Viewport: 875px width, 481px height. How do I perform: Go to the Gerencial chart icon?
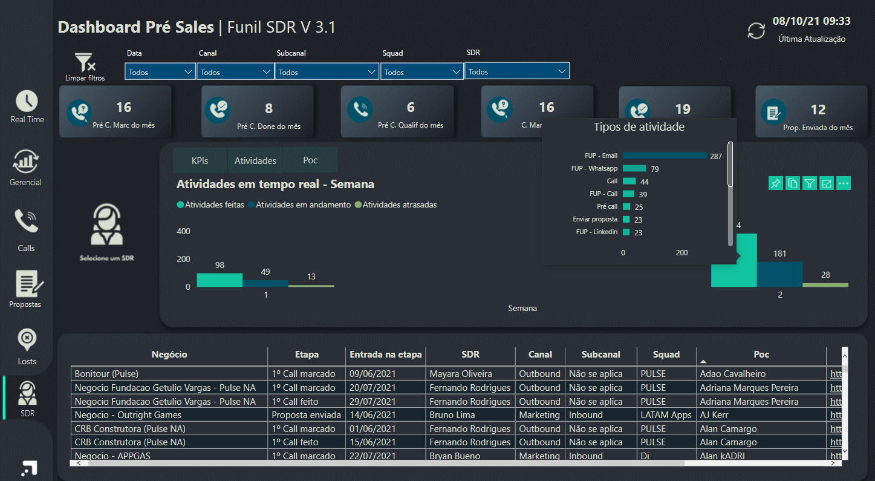(x=27, y=162)
